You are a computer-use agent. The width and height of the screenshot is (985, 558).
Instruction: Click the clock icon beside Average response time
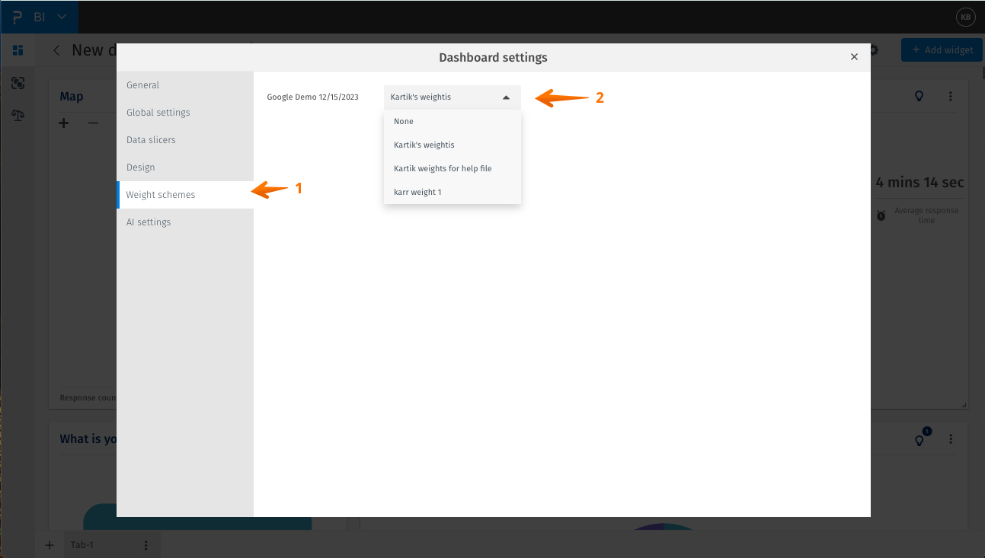(881, 216)
